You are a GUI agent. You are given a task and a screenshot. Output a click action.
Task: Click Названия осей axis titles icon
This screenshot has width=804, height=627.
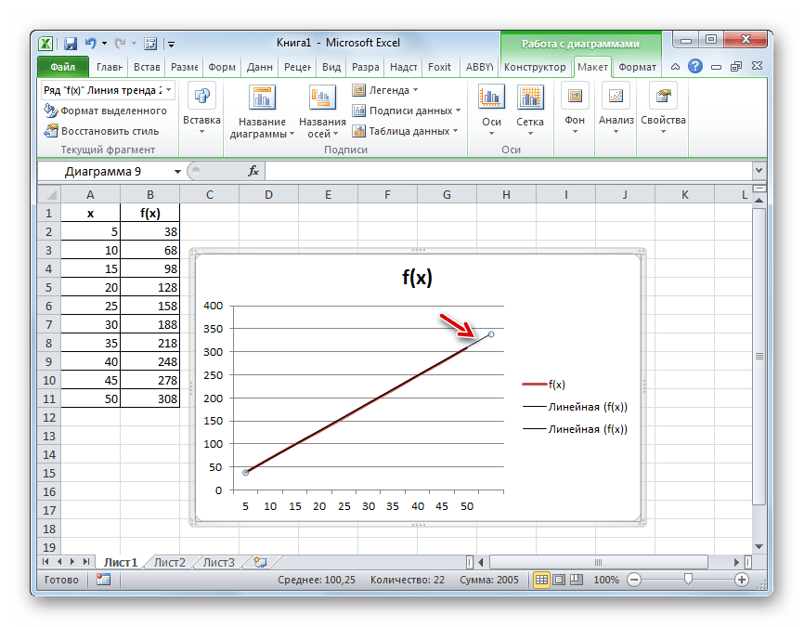[x=322, y=98]
